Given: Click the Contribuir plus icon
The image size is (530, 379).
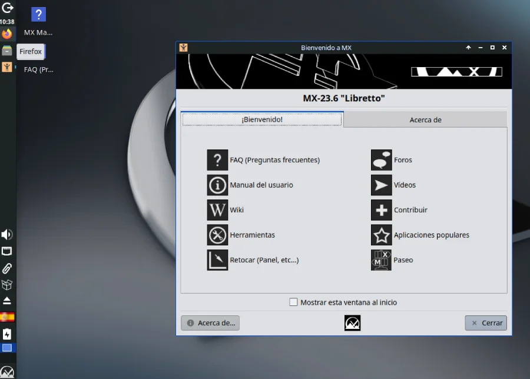Looking at the screenshot, I should [381, 210].
